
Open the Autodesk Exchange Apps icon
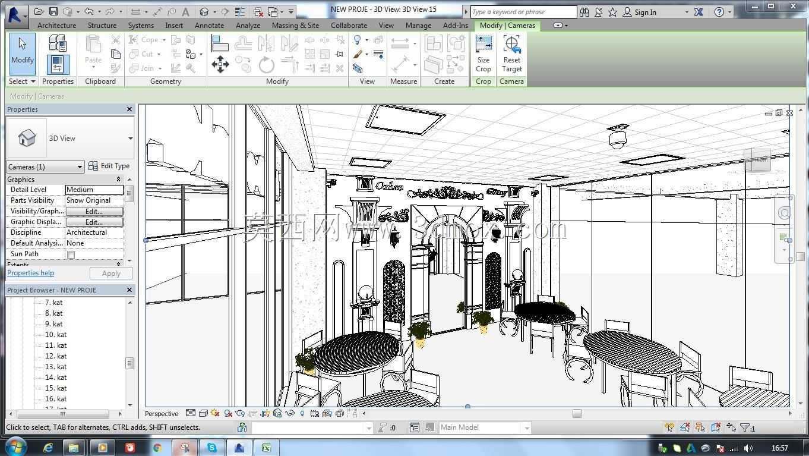click(x=699, y=12)
